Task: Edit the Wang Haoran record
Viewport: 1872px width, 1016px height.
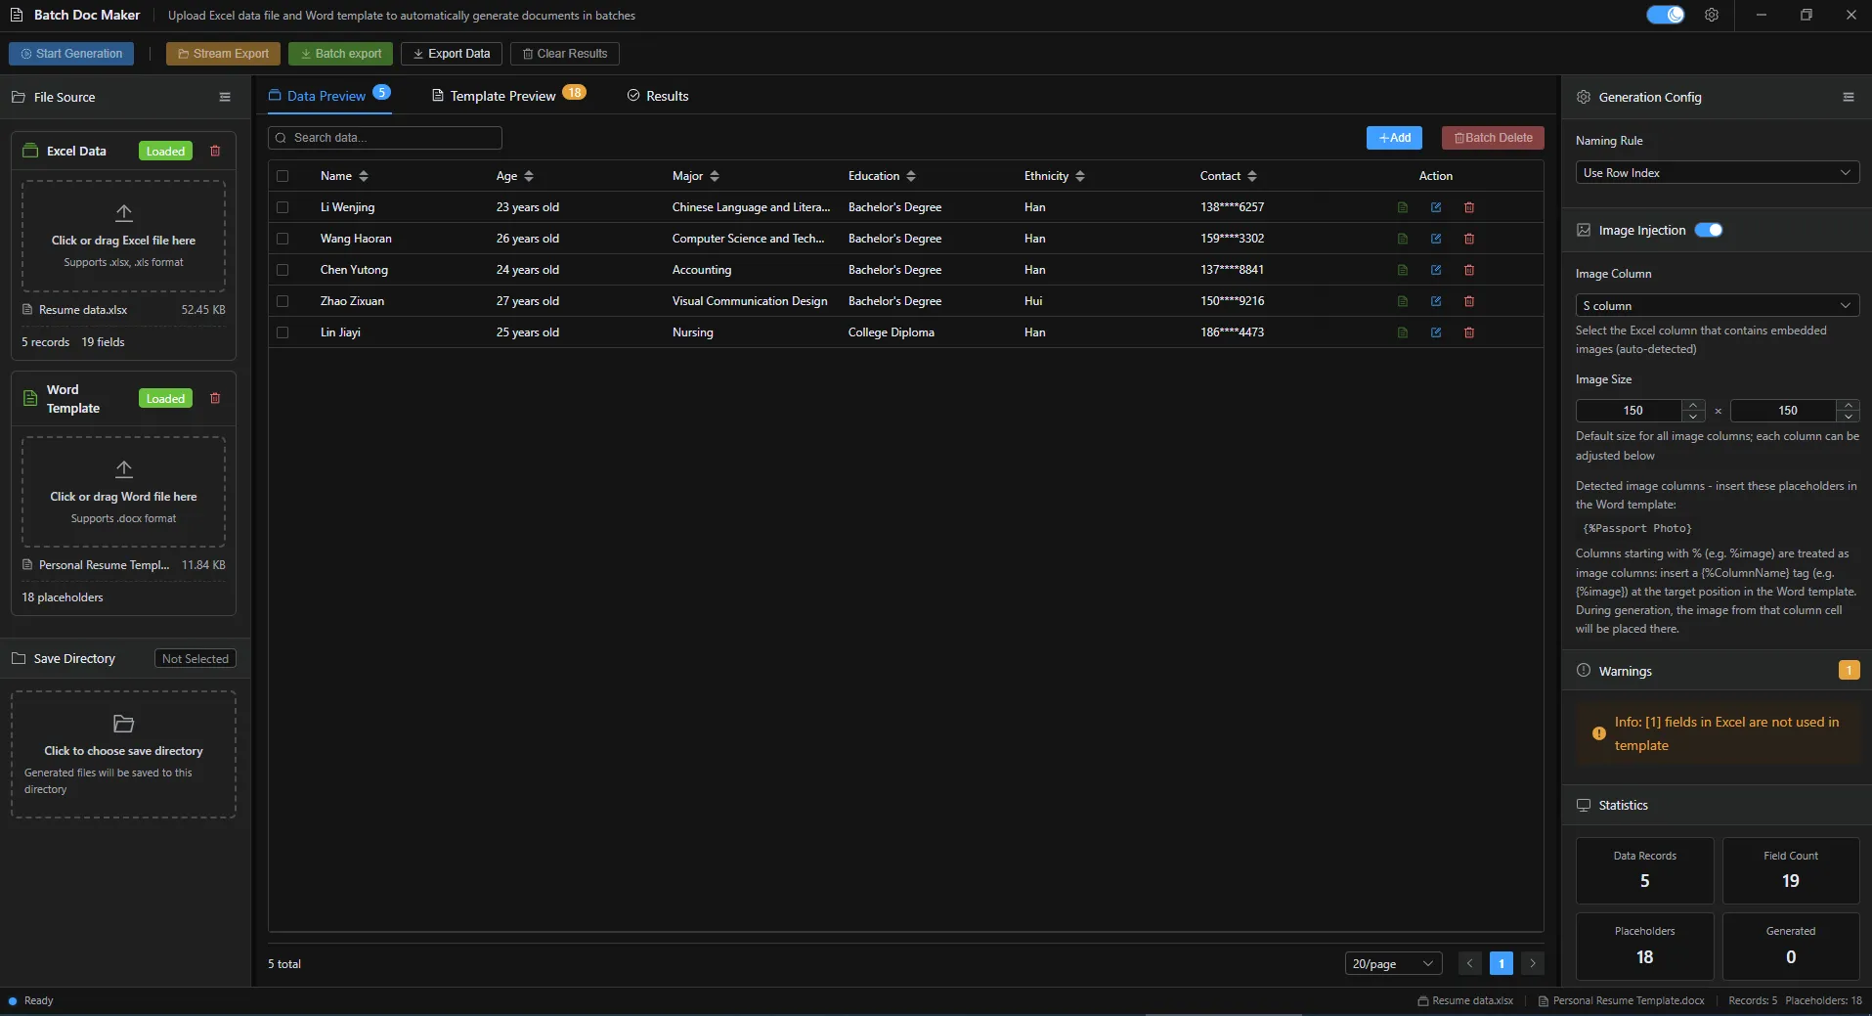Action: 1436,239
